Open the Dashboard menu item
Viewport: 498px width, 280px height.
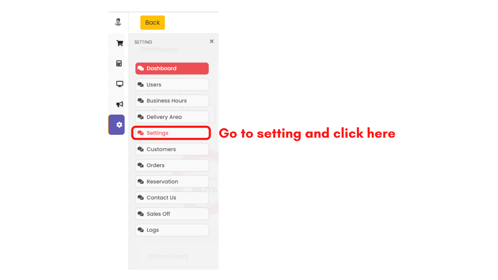(172, 68)
